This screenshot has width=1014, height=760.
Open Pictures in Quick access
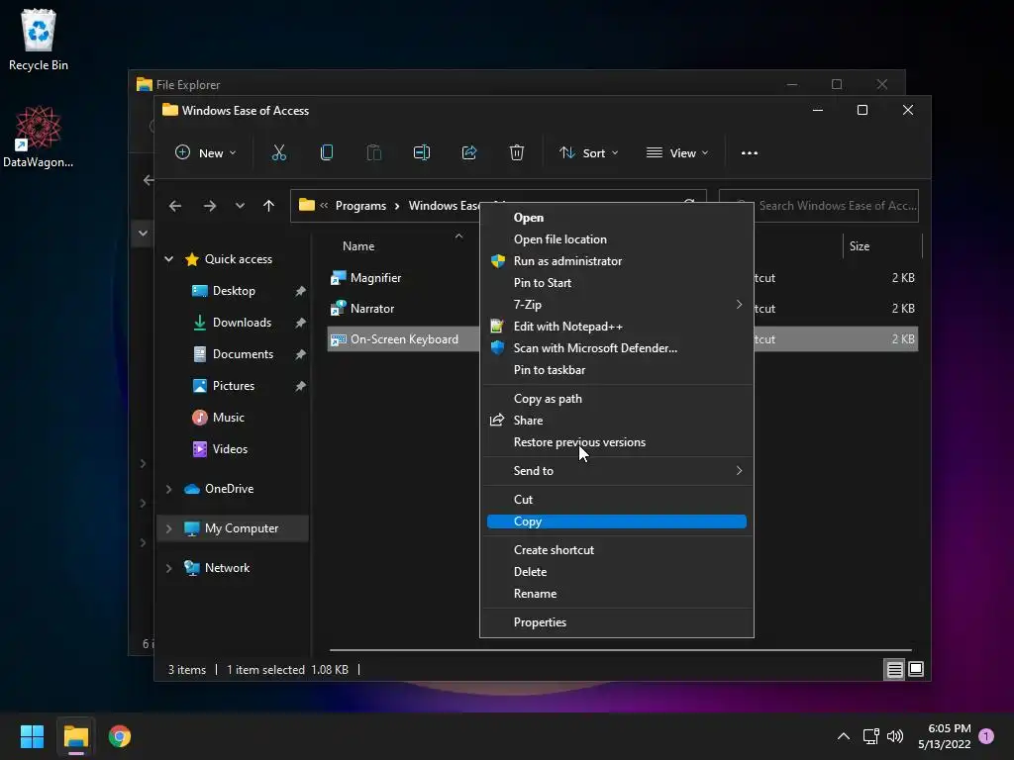click(224, 386)
